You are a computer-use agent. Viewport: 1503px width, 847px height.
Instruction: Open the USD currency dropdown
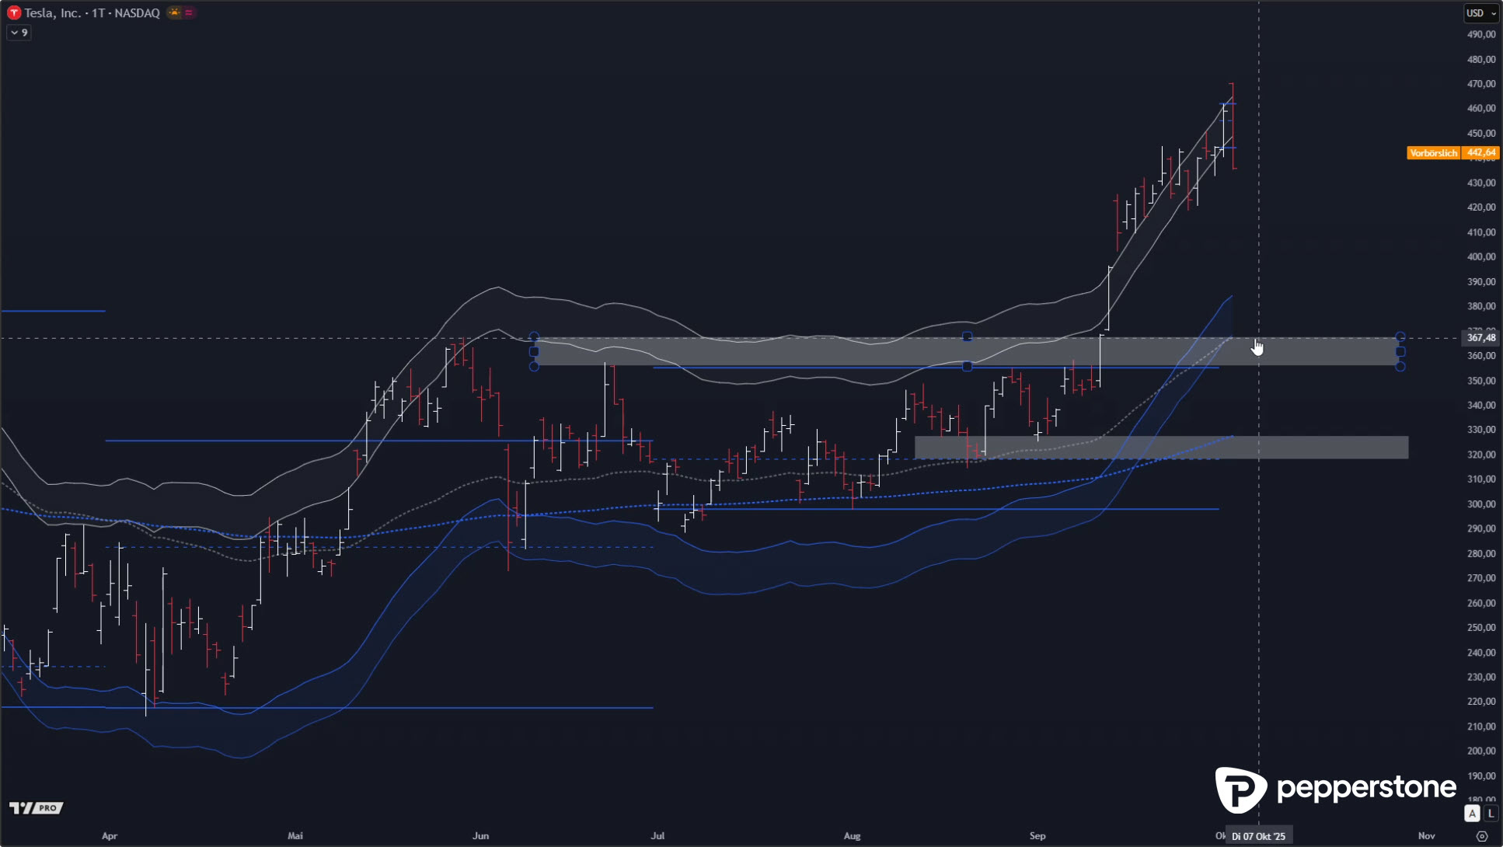tap(1480, 12)
